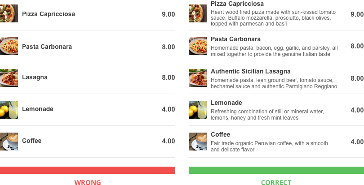The height and width of the screenshot is (185, 364).
Task: Select the Authentic Sicilian Lasagna title
Action: click(251, 71)
